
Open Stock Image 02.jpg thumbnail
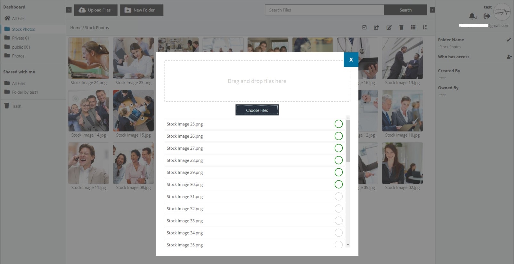pos(403,163)
